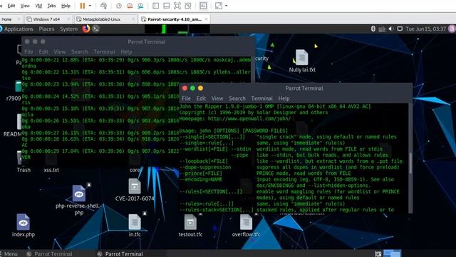Close the Windows 7 x64 tab
This screenshot has width=456, height=257.
click(x=68, y=19)
